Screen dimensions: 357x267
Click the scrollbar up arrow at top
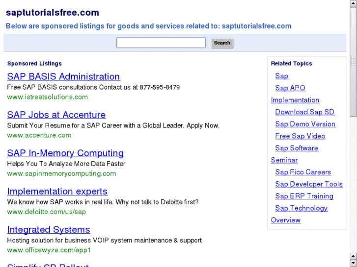coord(354,4)
